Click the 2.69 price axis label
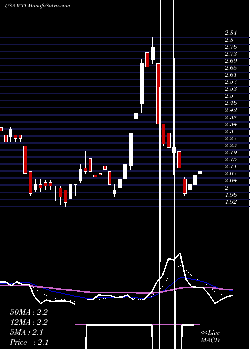This screenshot has height=350, width=250. coord(231,61)
